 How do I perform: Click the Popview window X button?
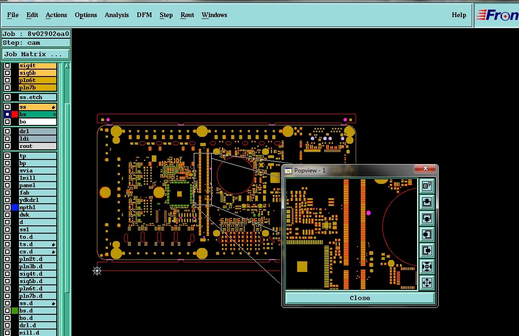click(425, 168)
